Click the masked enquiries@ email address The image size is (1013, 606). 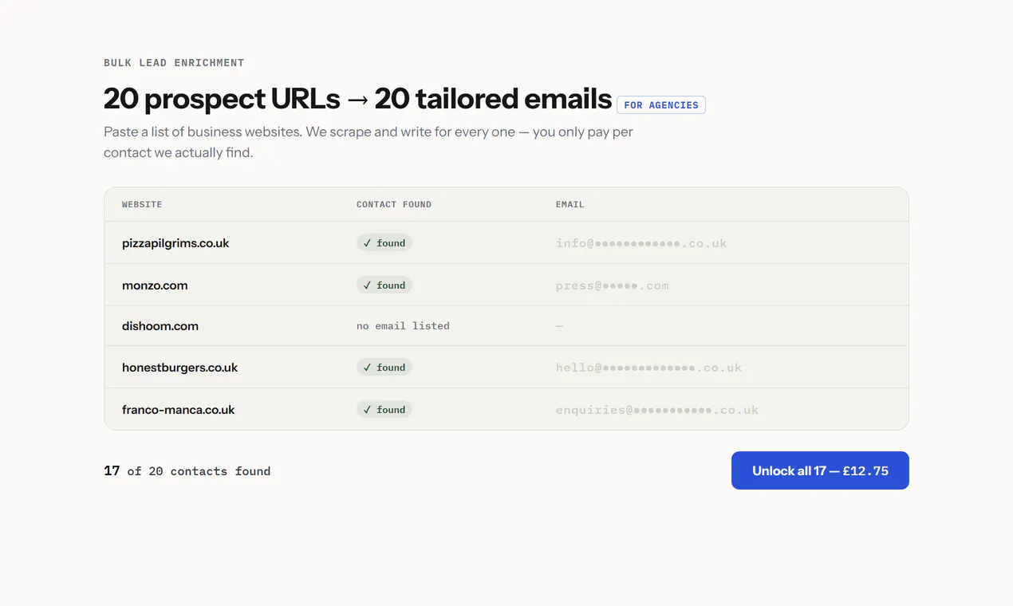657,410
